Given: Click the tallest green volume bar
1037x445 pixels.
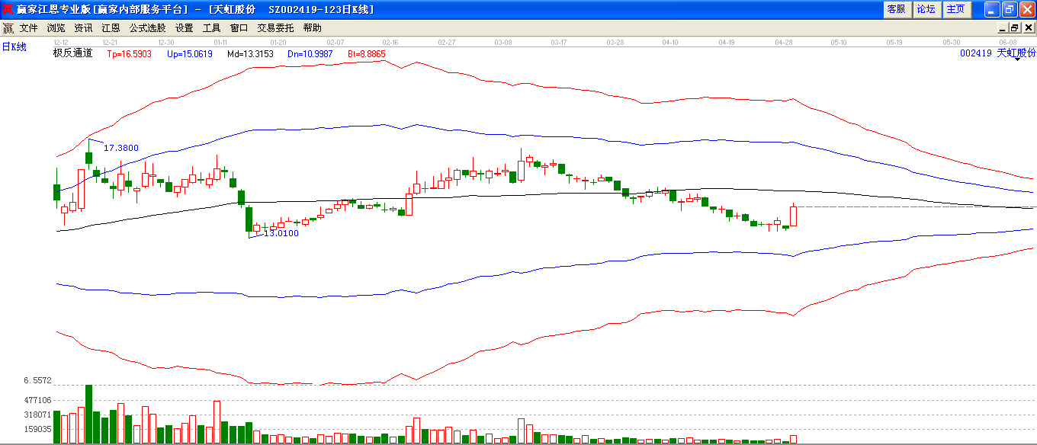Looking at the screenshot, I should tap(88, 414).
